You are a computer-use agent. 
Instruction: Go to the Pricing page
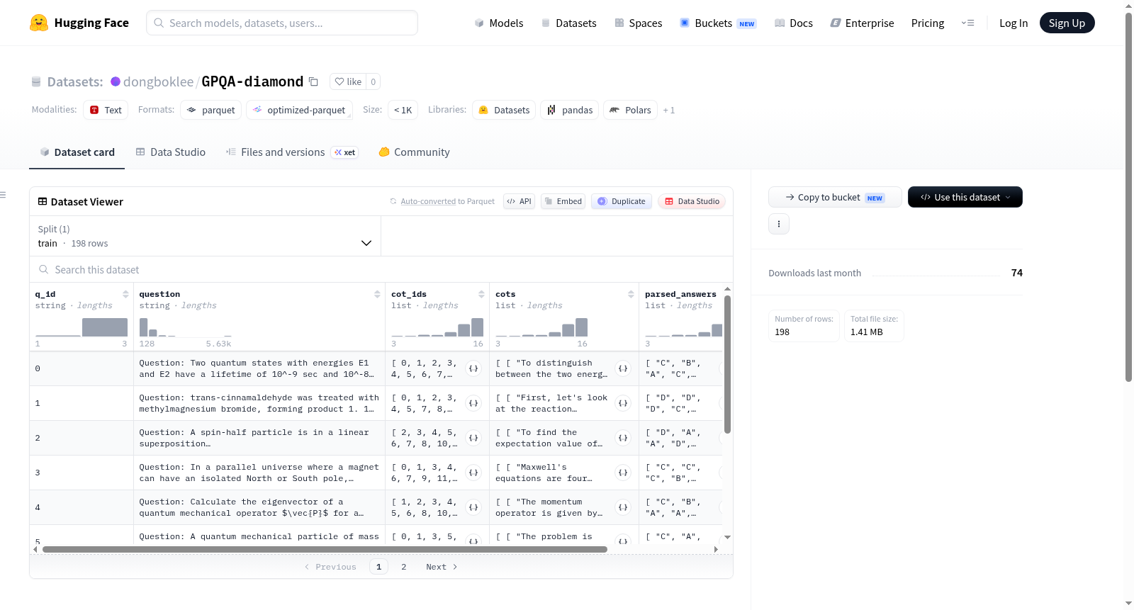pos(928,23)
